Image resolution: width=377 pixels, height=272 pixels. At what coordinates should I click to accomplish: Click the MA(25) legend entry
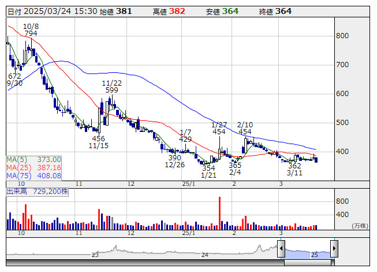(33, 167)
